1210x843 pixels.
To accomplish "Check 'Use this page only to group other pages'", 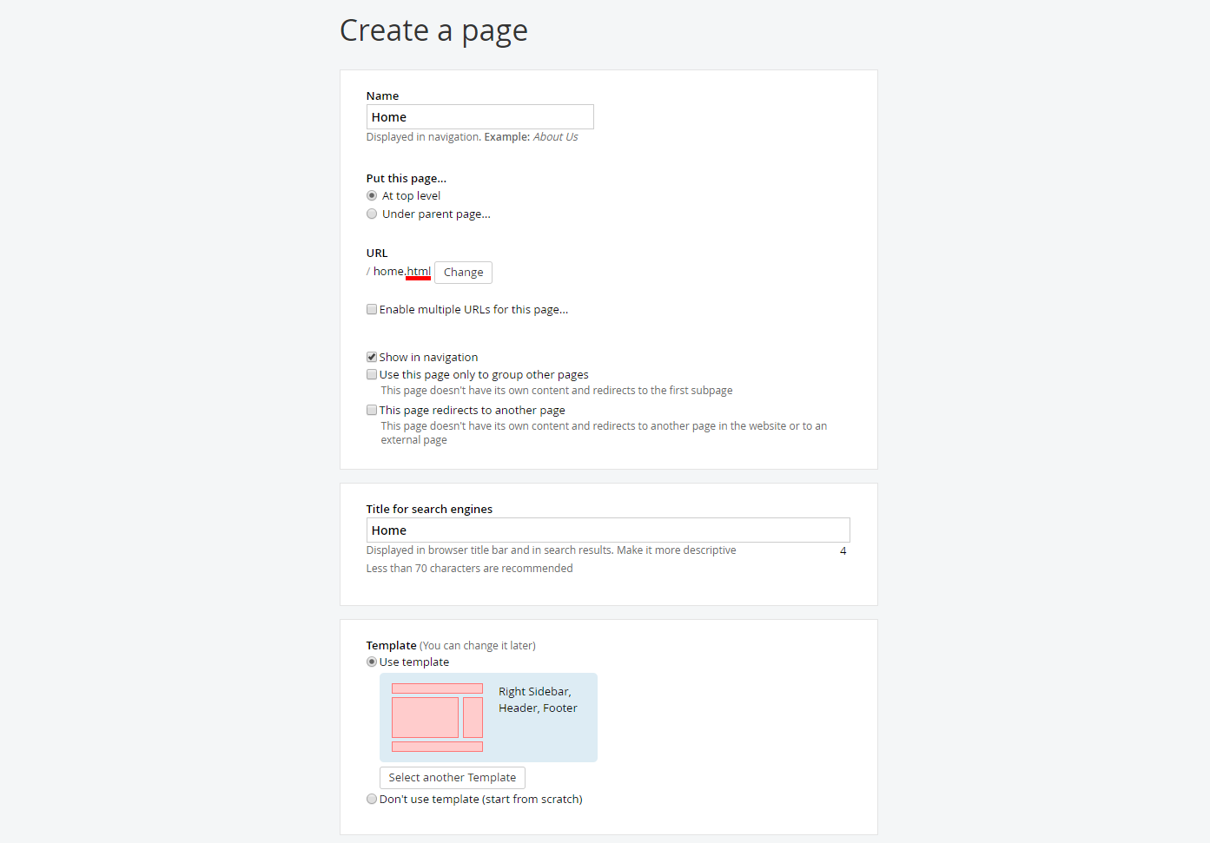I will (372, 374).
